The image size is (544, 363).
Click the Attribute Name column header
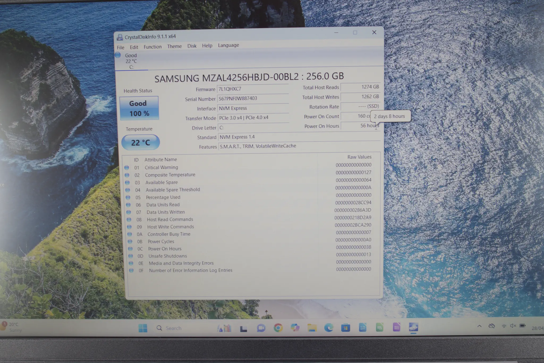pyautogui.click(x=161, y=159)
